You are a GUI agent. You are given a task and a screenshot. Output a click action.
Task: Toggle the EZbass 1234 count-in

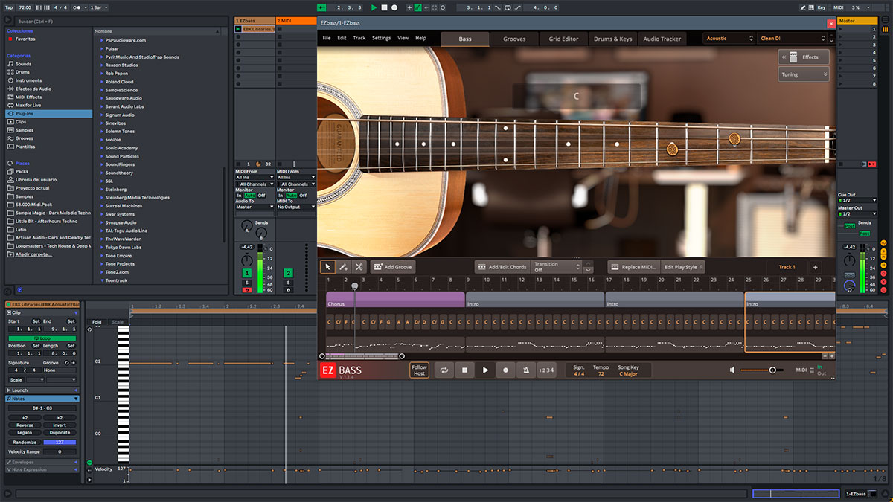547,370
